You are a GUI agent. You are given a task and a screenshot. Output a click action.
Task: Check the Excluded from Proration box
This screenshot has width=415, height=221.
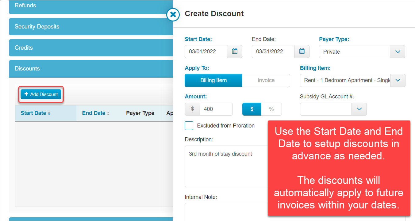click(x=189, y=126)
